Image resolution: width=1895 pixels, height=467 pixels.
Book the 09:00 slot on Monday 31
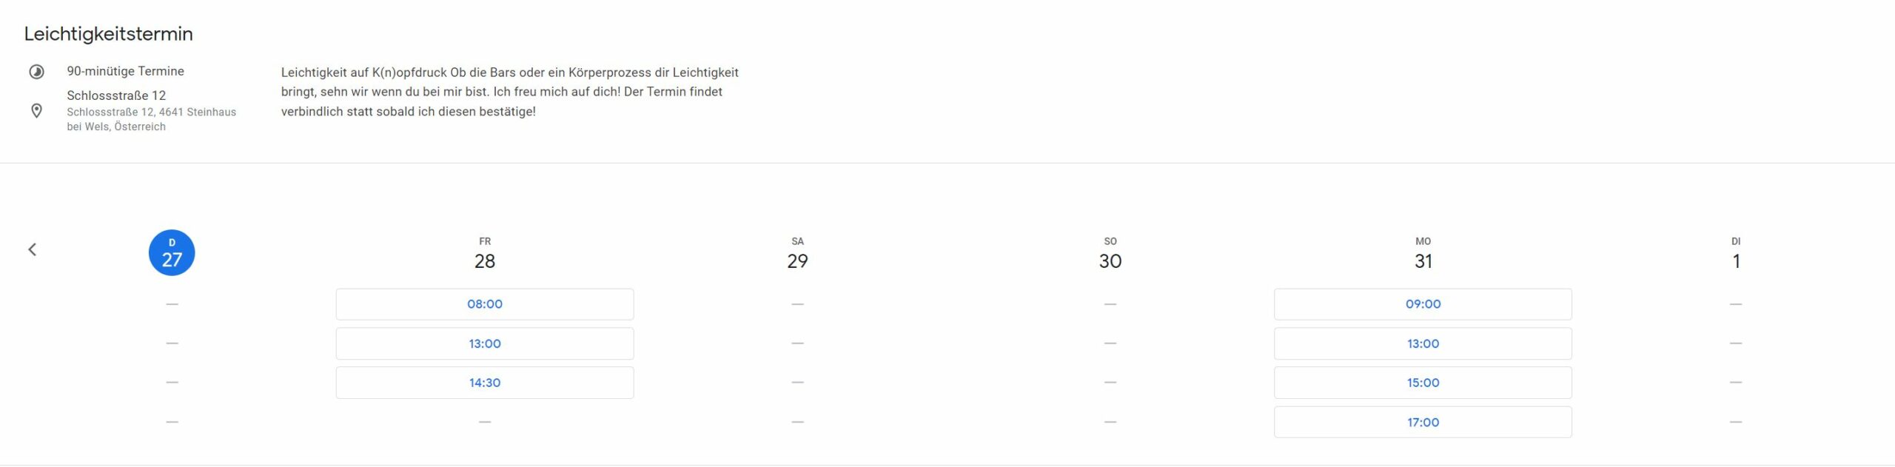(x=1423, y=304)
